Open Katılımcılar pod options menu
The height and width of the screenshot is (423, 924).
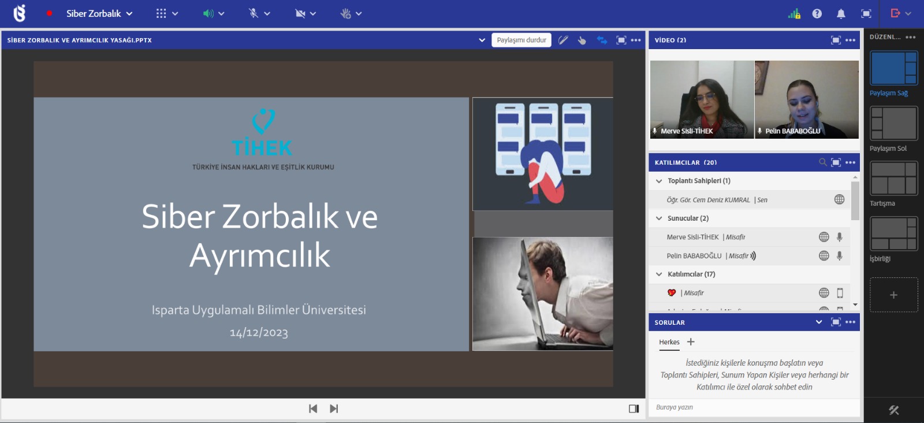pos(850,162)
